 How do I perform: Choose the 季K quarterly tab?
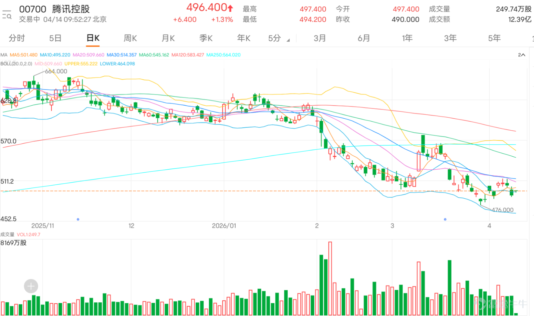click(206, 38)
